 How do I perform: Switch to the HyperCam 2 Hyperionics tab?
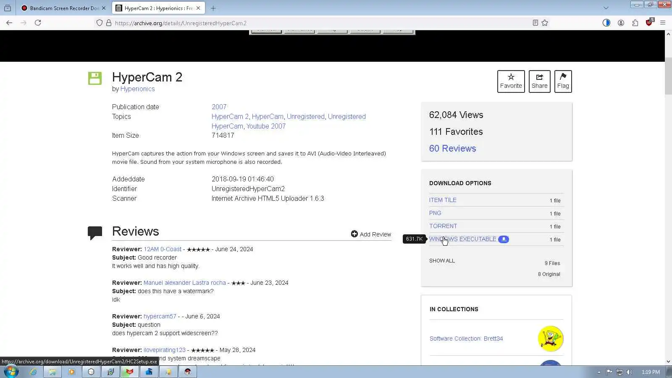[x=158, y=8]
